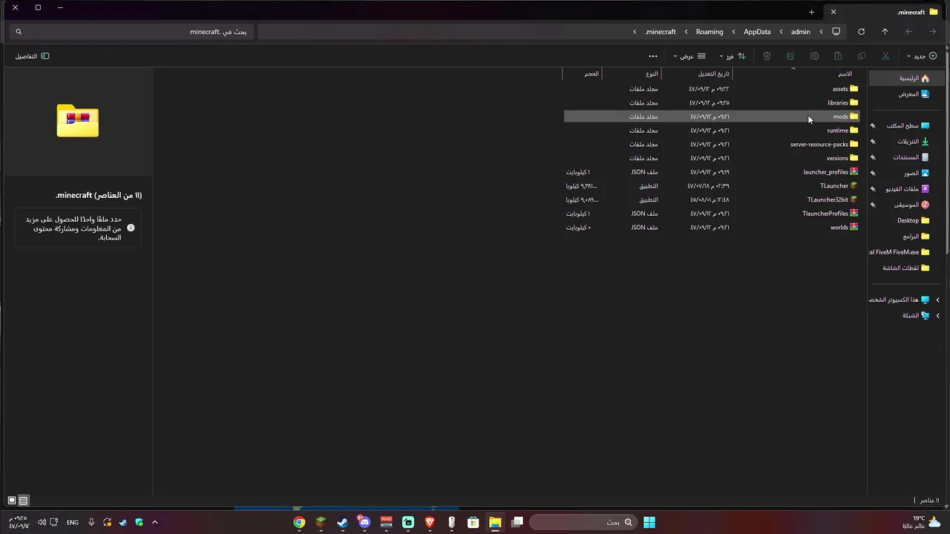Open التنزيلات (Downloads) in sidebar
The height and width of the screenshot is (534, 950).
pyautogui.click(x=907, y=142)
